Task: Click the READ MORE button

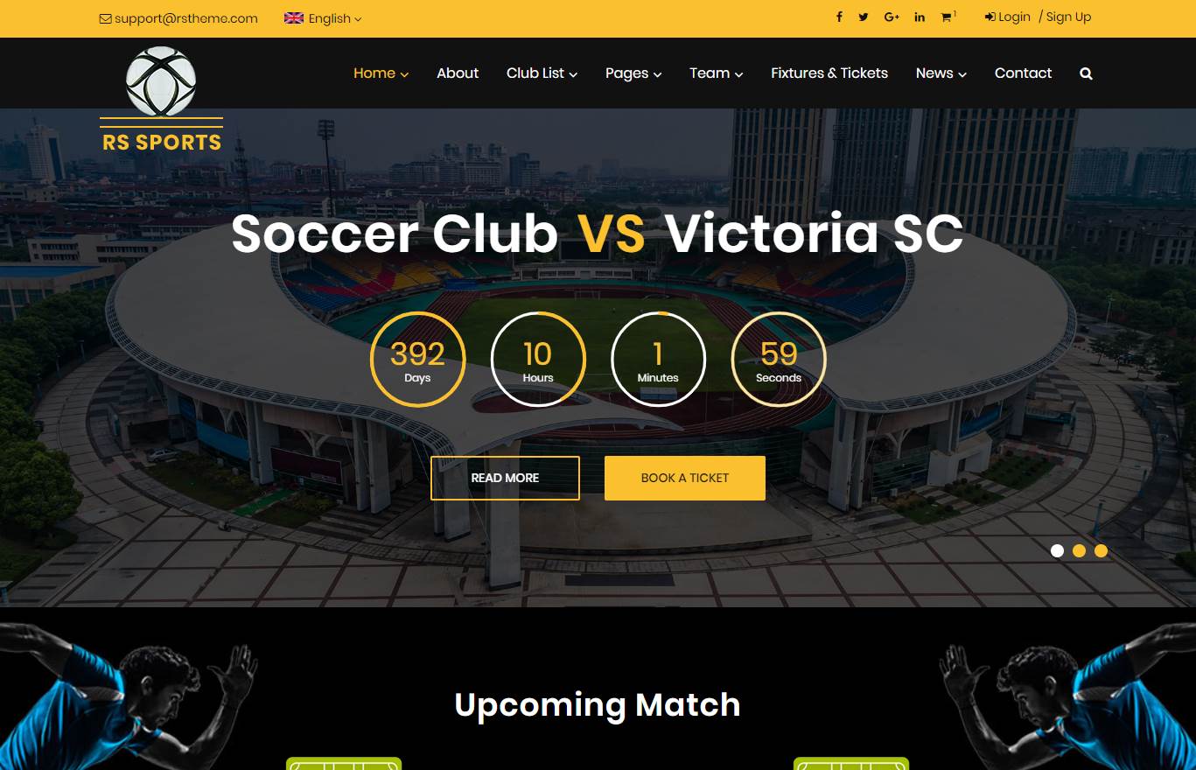Action: [x=505, y=478]
